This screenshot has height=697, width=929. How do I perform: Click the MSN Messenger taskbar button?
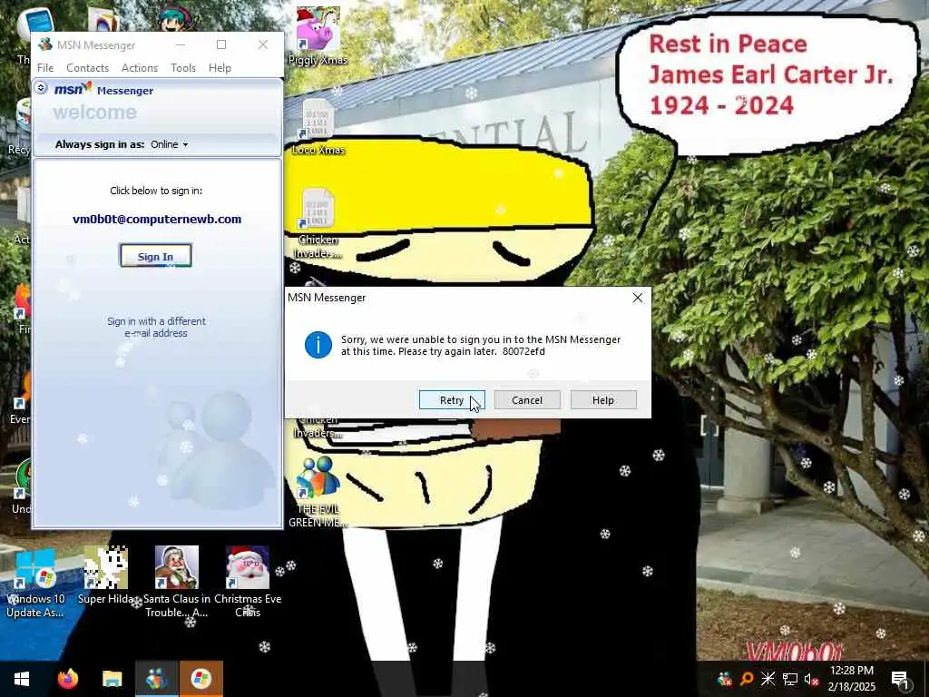[156, 679]
